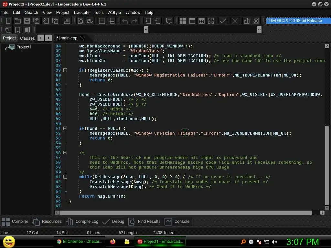Open the smiley start button on taskbar
Screen dimensions: 331x248
[9, 242]
